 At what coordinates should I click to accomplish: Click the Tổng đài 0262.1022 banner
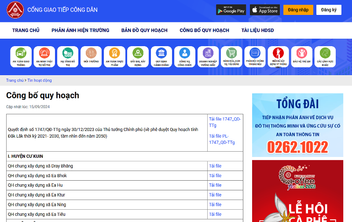297,125
